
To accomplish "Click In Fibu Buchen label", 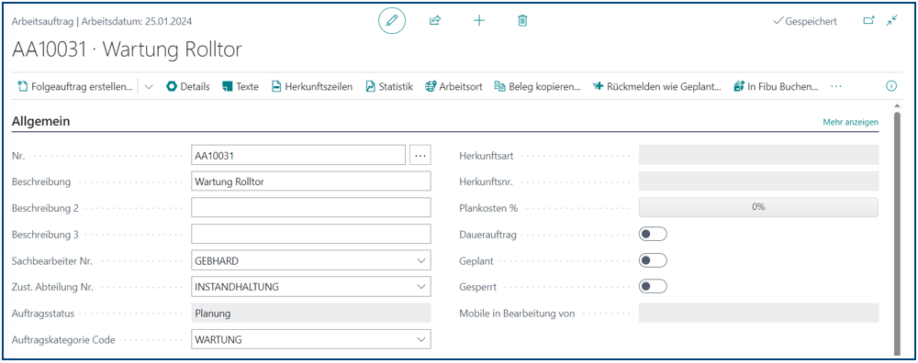I will pyautogui.click(x=782, y=86).
